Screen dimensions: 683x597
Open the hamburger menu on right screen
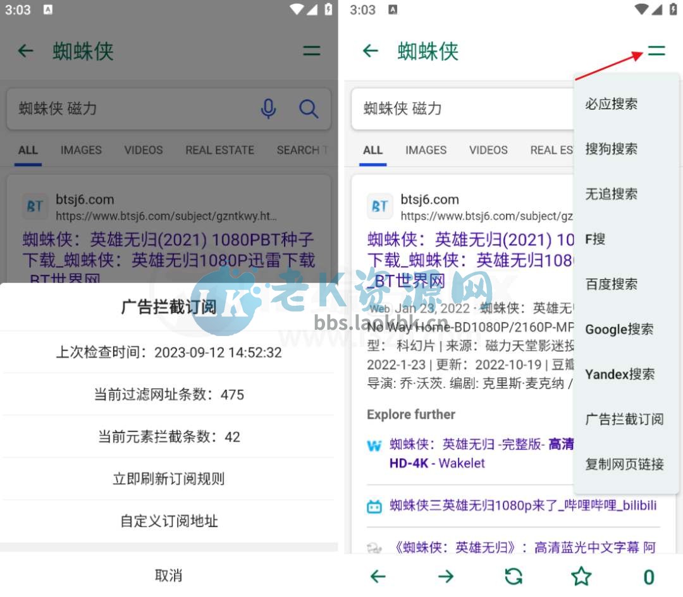[656, 51]
